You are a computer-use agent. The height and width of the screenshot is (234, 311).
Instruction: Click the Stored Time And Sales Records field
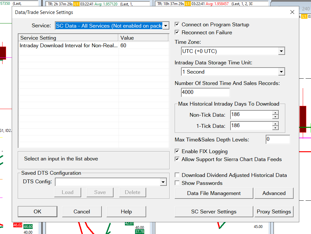click(205, 92)
